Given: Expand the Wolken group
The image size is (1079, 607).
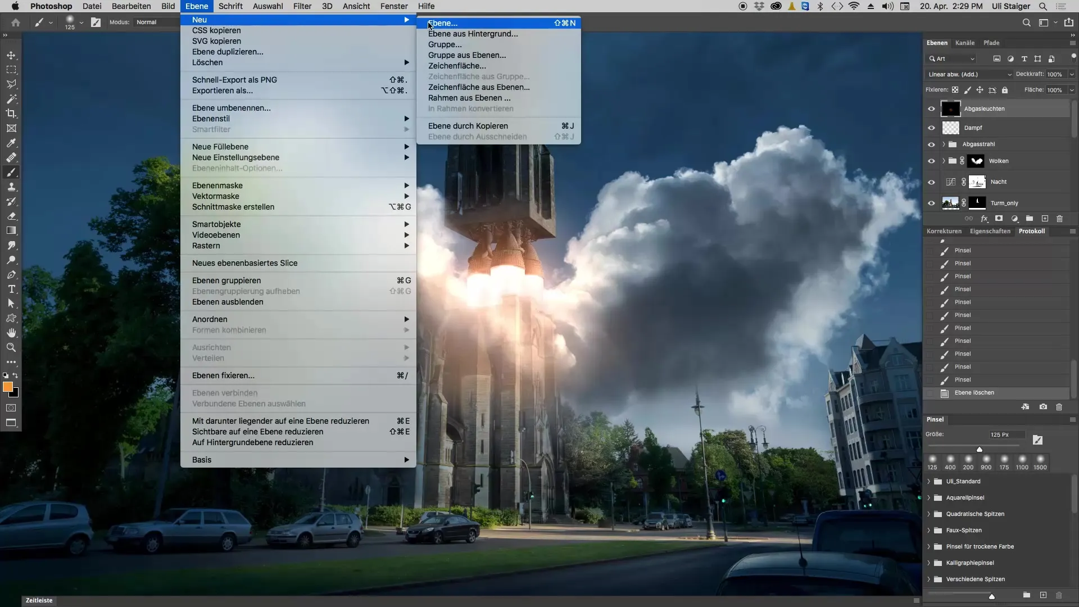Looking at the screenshot, I should pos(944,161).
